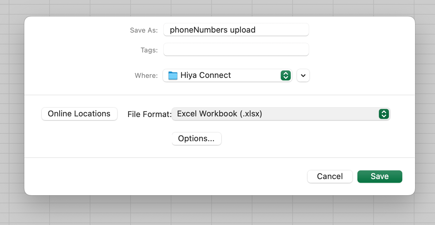Viewport: 435px width, 225px height.
Task: Click the 'Save As:' label
Action: coord(144,30)
